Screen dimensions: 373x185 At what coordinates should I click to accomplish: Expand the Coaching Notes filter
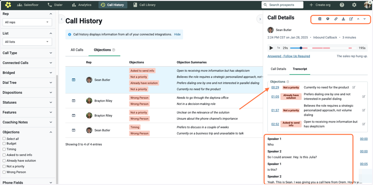click(27, 122)
